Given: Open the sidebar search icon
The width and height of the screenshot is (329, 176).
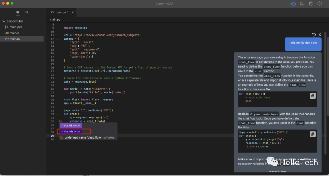Looking at the screenshot, I should pos(27,12).
